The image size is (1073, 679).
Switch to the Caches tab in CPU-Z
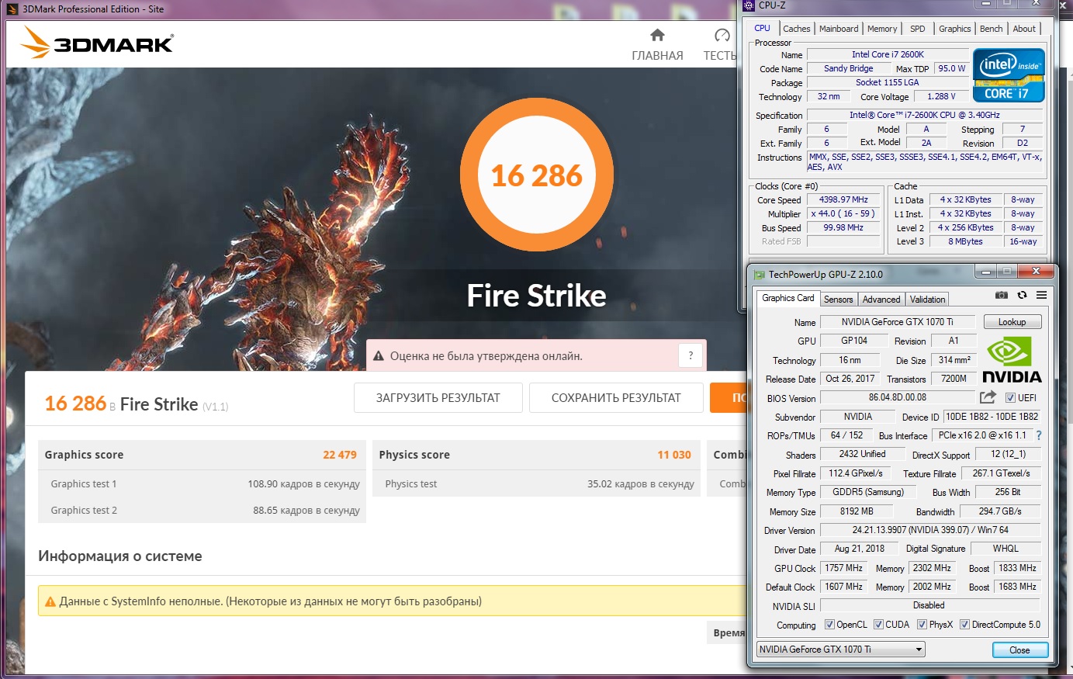796,29
